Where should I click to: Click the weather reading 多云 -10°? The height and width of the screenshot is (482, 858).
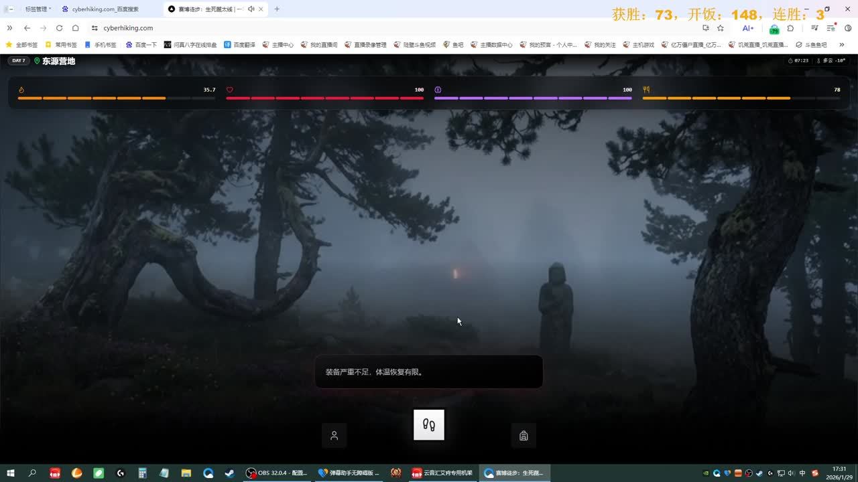(831, 61)
